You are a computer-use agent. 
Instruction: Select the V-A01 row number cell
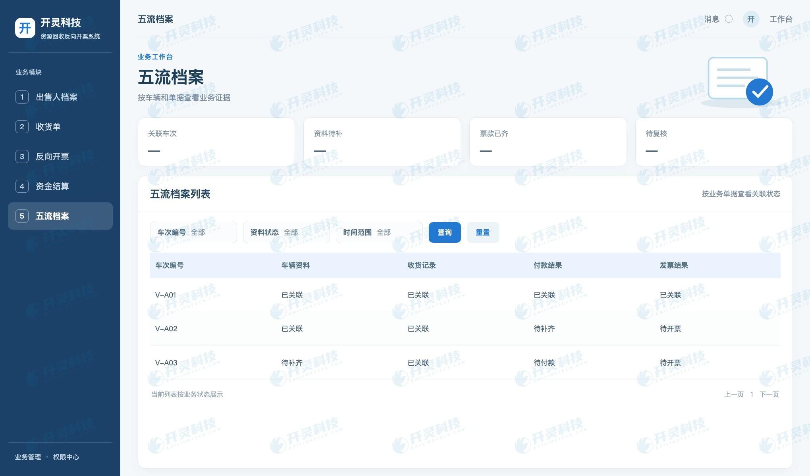point(166,295)
